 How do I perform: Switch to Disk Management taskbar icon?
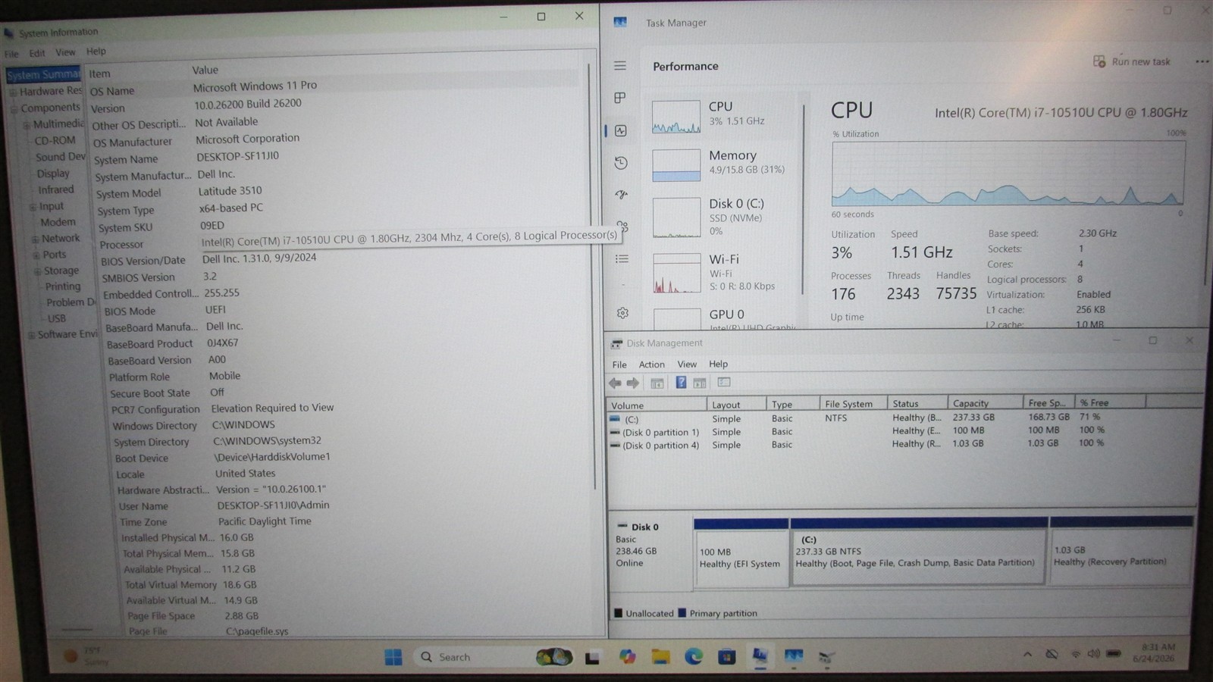(827, 658)
